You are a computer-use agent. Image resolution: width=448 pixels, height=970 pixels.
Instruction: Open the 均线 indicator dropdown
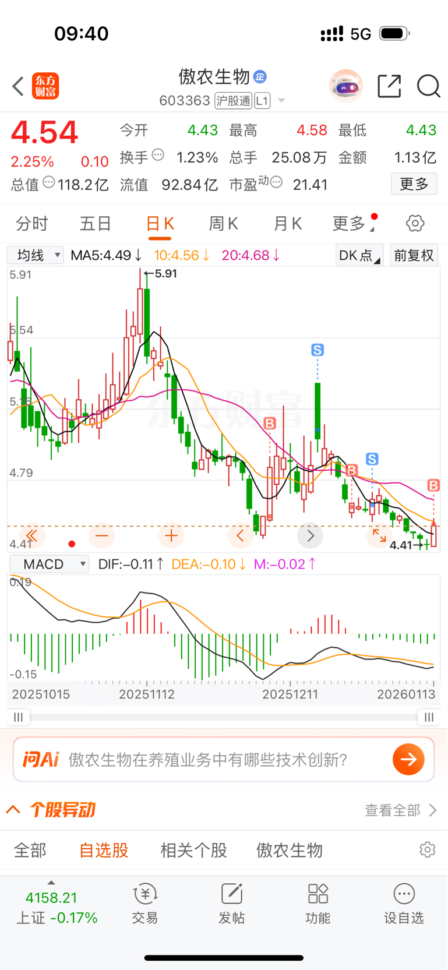click(35, 255)
